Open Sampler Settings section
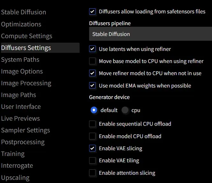The image size is (212, 183). click(25, 130)
